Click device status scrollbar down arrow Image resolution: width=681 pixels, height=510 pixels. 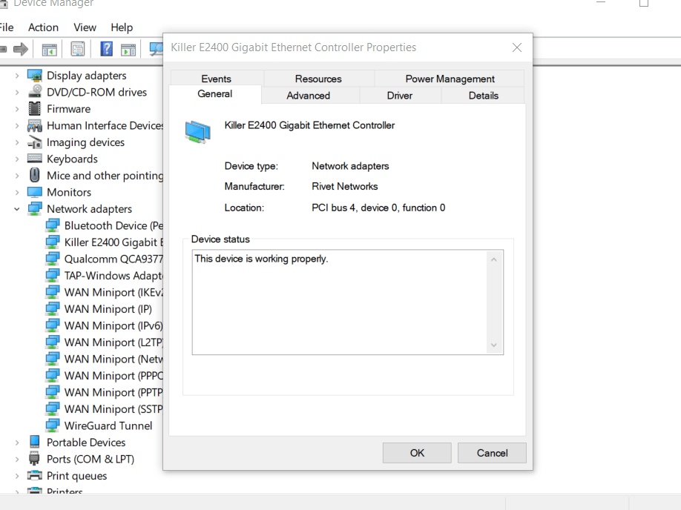click(494, 345)
